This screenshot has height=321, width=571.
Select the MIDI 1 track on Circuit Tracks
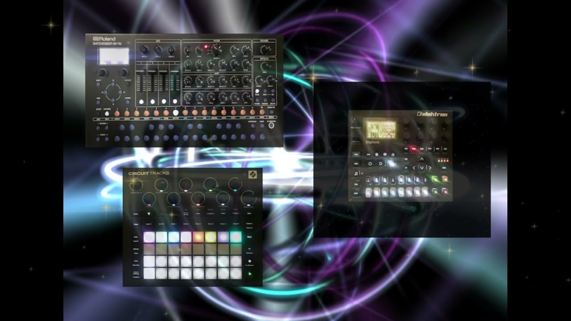(174, 224)
